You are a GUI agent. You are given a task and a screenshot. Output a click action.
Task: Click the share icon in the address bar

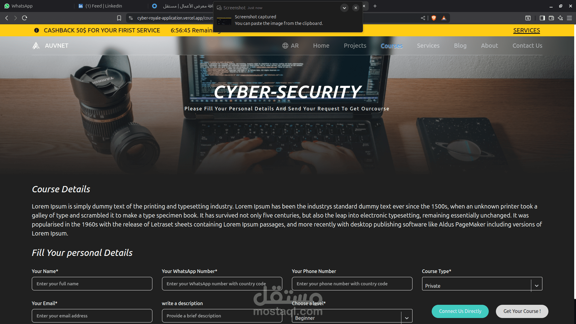pos(423,18)
